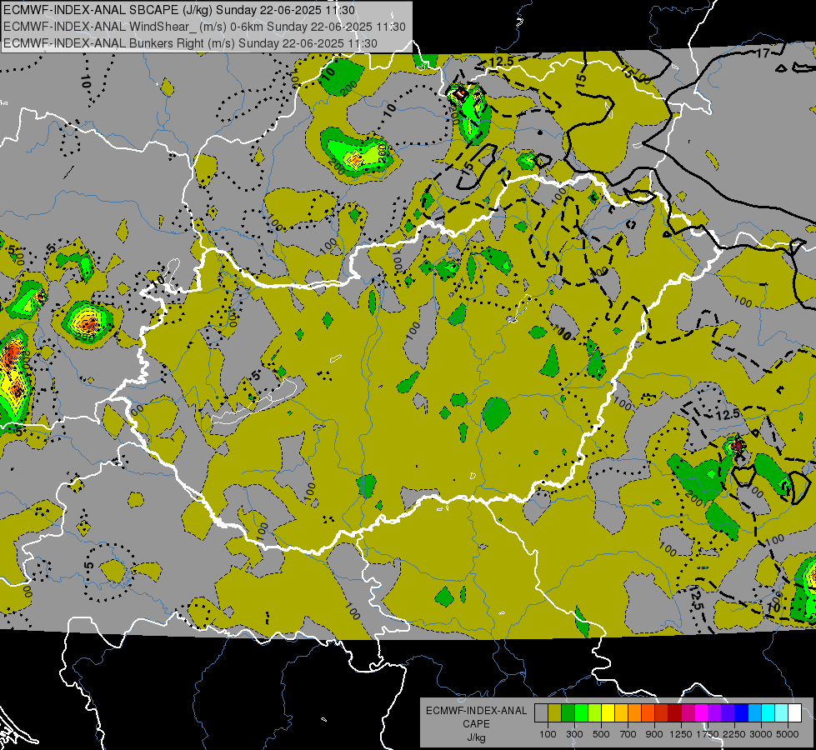This screenshot has height=750, width=816.
Task: Click the legend value 3000
Action: (761, 734)
